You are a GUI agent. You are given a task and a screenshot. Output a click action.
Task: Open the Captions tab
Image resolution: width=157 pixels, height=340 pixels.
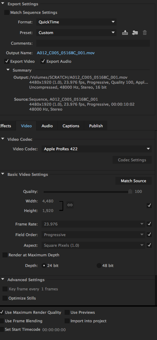[71, 126]
